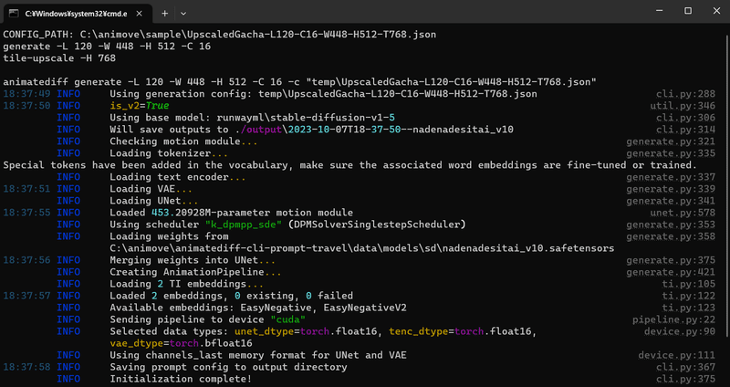The width and height of the screenshot is (730, 387).
Task: Click timestamp 18:37:58
Action: tap(26, 367)
